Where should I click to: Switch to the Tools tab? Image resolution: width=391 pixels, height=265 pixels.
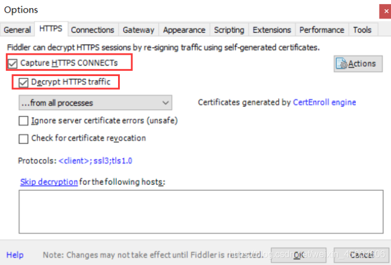(x=362, y=30)
